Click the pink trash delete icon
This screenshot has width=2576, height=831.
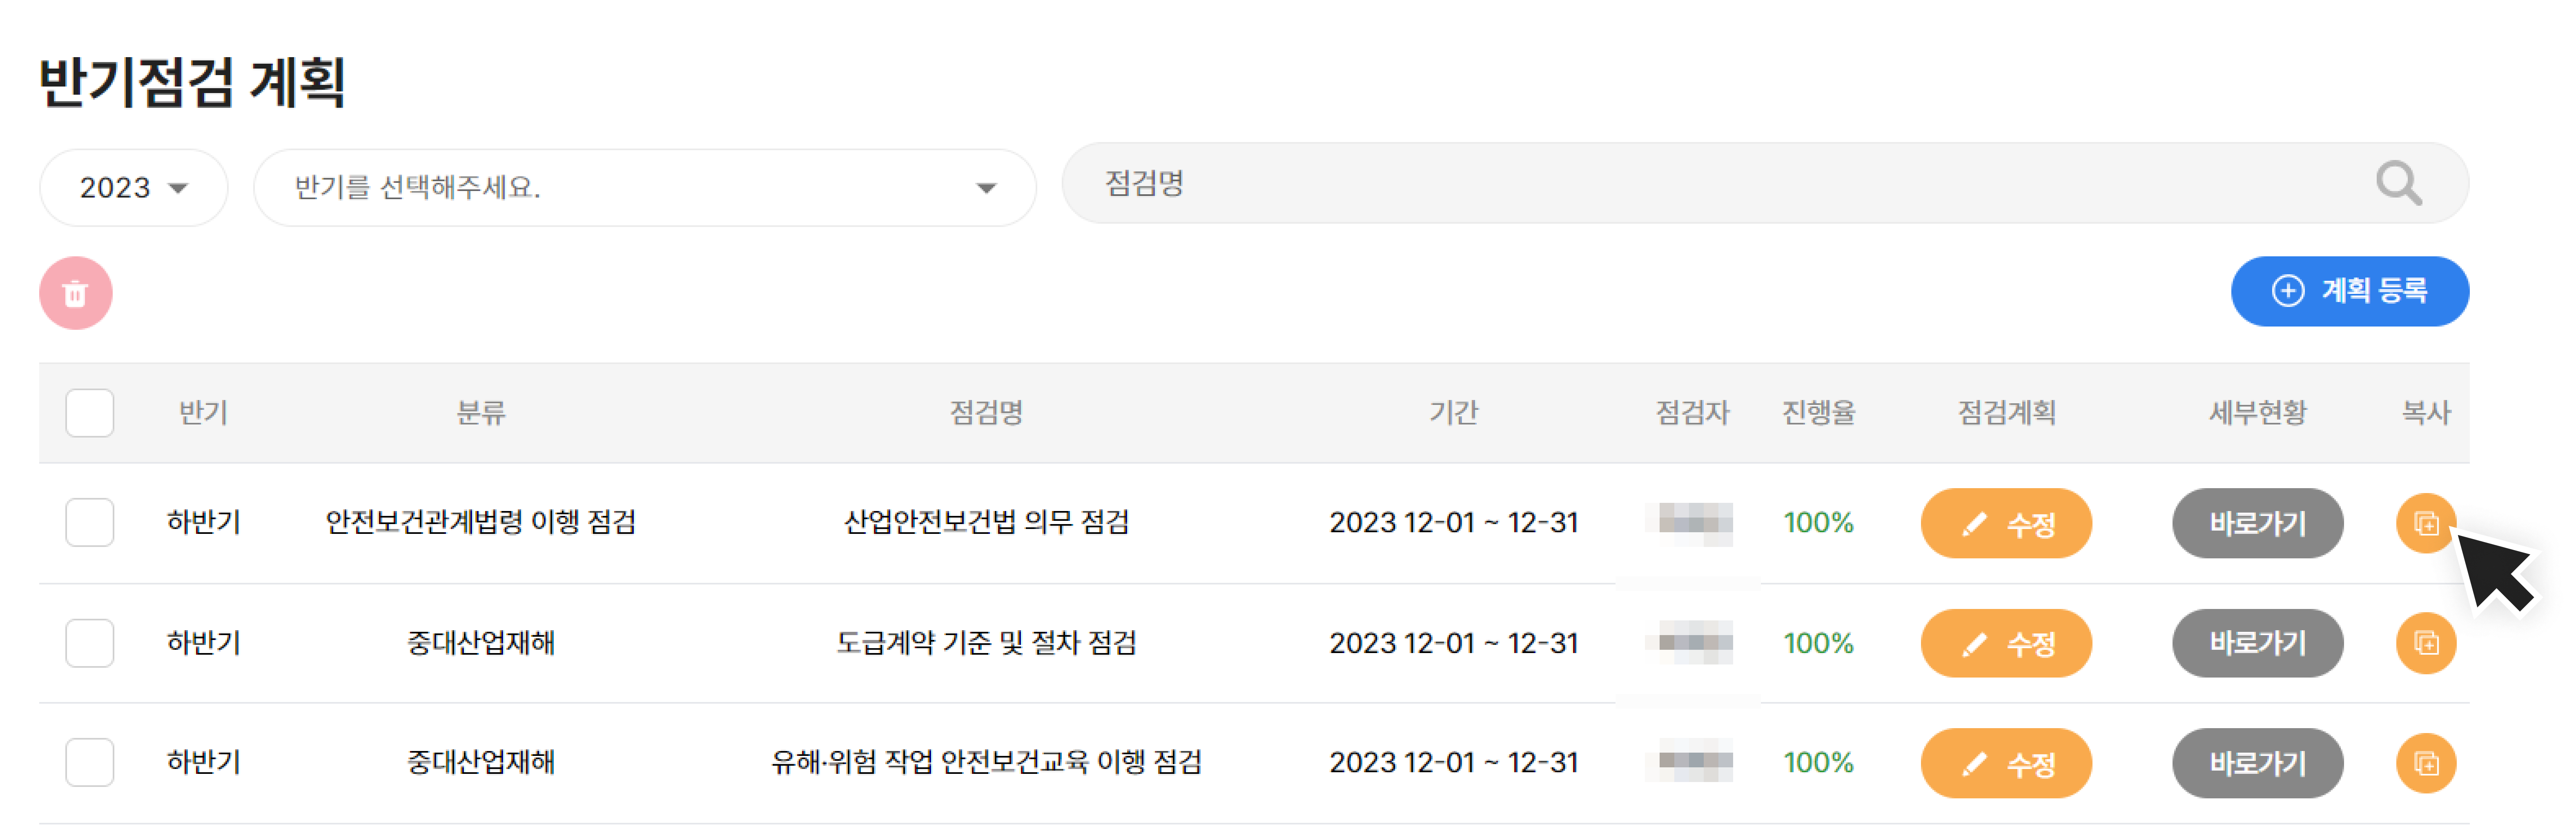tap(75, 293)
